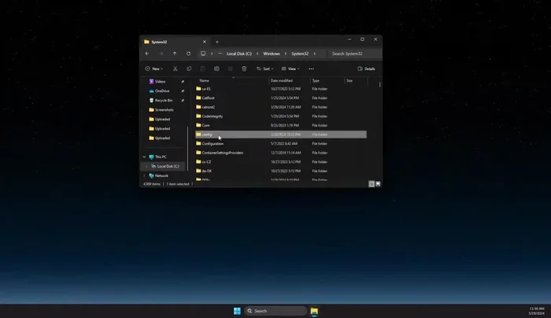Screen dimensions: 551x318
Task: Click the Refresh button in navigation bar
Action: point(188,54)
